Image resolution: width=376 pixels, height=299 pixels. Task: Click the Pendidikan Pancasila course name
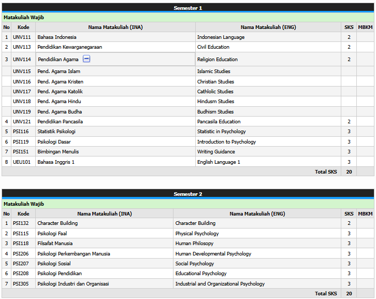[60, 122]
